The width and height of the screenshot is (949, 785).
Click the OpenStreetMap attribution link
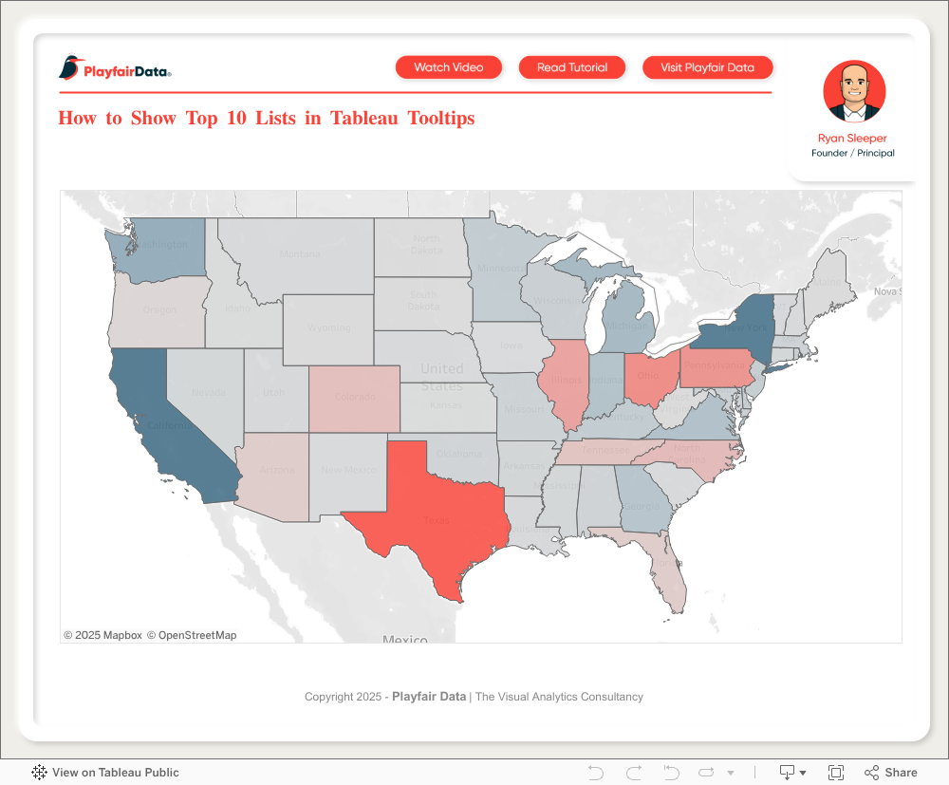(192, 635)
